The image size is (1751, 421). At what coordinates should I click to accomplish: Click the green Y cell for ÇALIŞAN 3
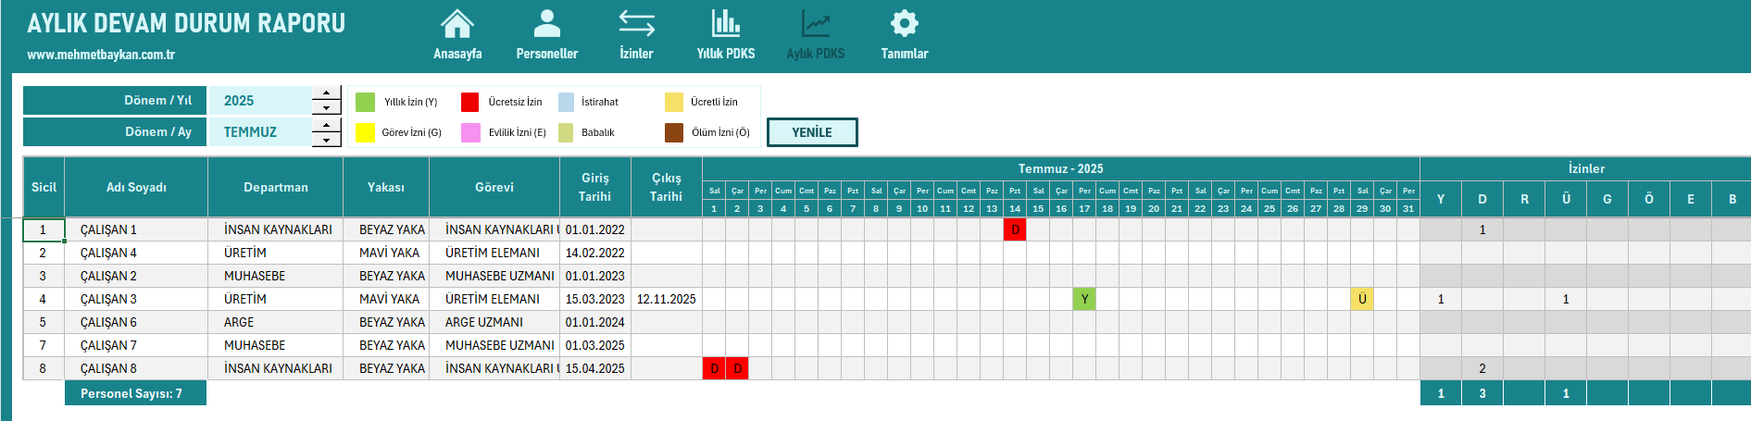[x=1084, y=299]
